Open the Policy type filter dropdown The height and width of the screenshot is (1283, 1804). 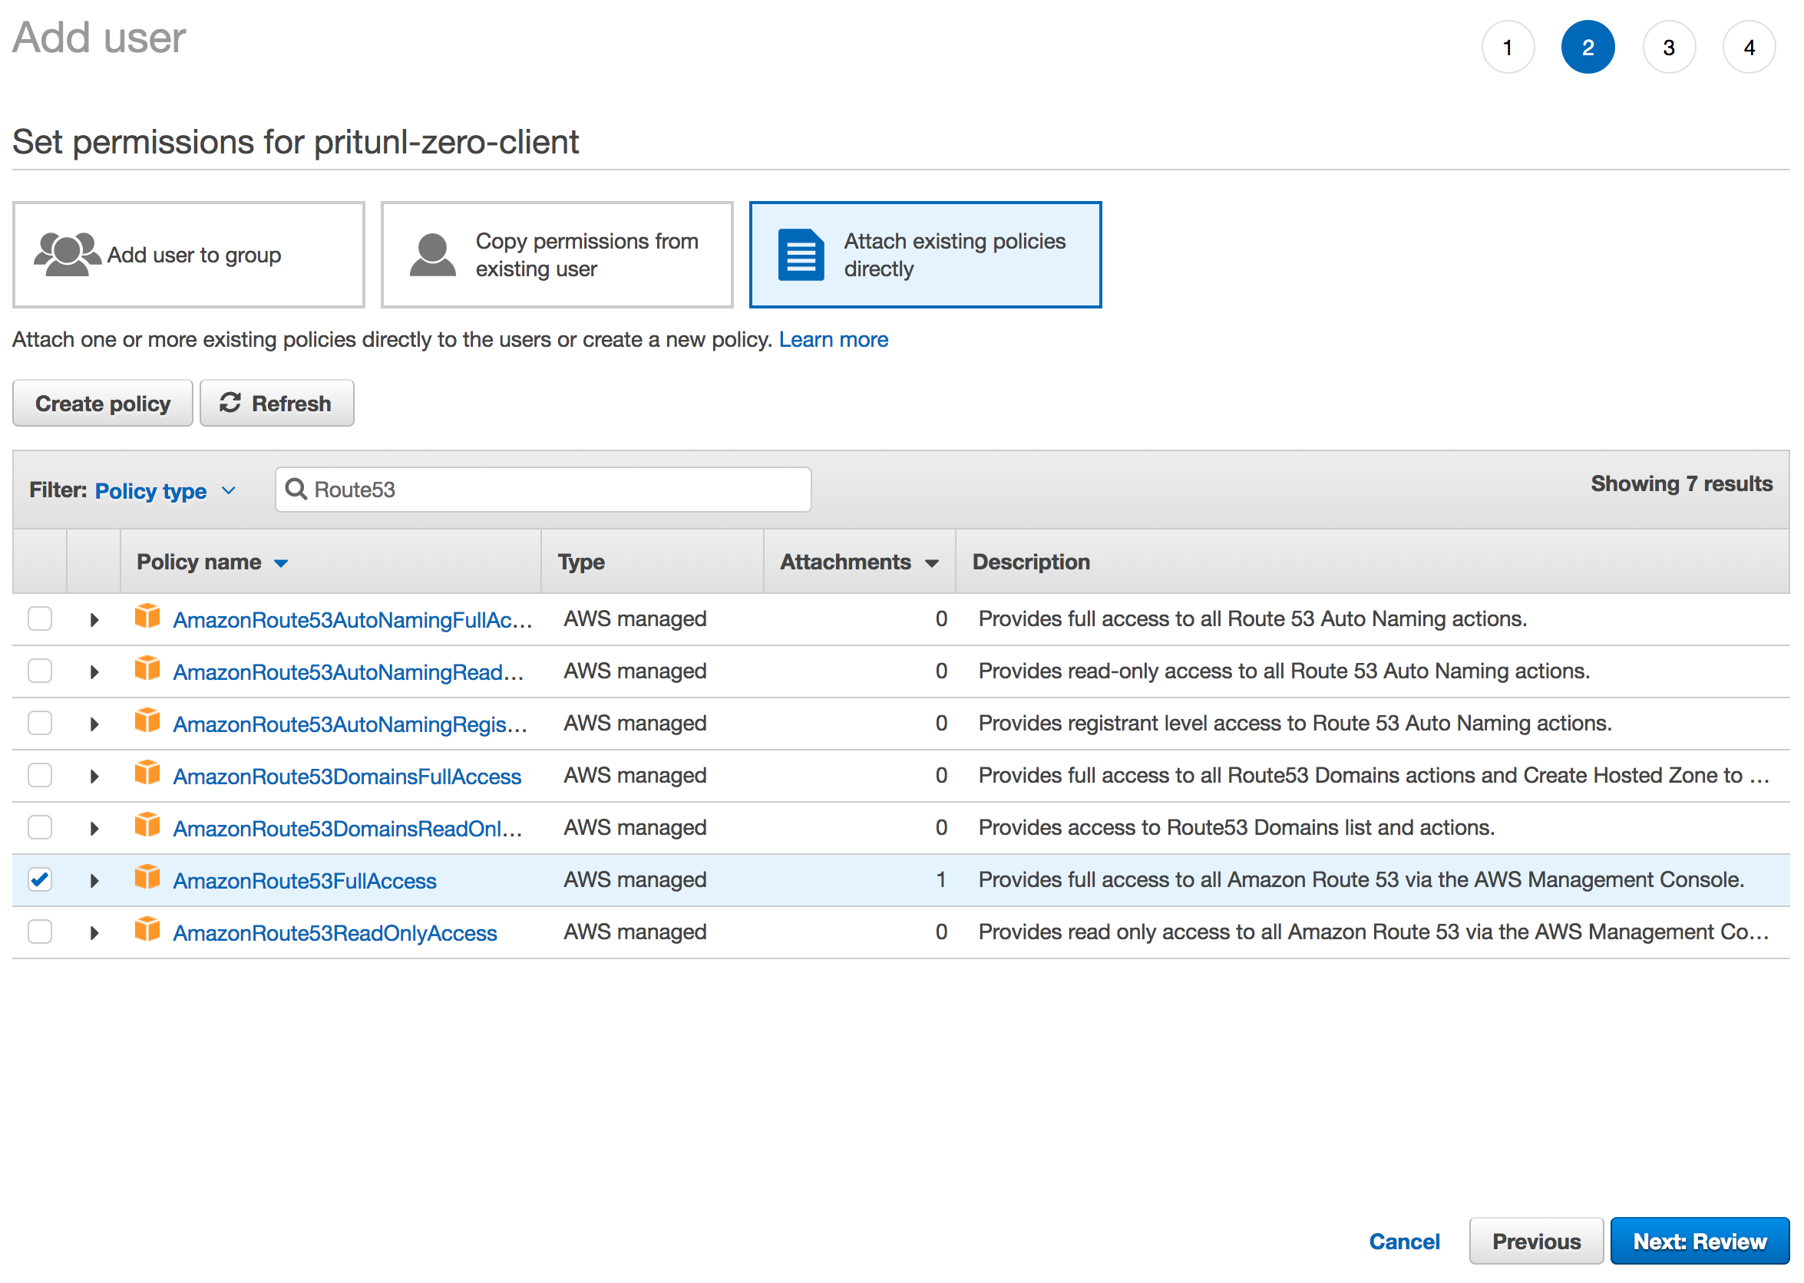point(165,491)
